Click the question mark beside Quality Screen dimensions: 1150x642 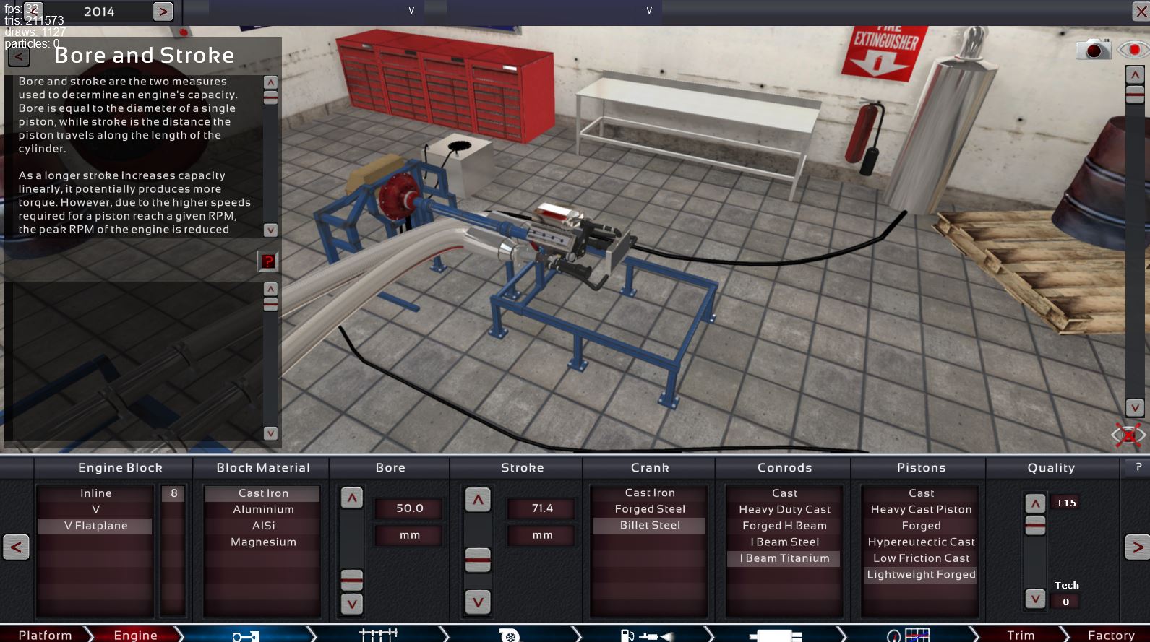[x=1138, y=467]
